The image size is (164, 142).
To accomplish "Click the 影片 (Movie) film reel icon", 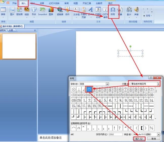I will [129, 10].
